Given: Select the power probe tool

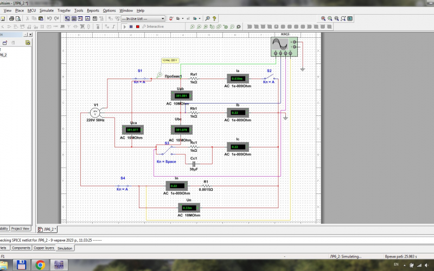Looking at the screenshot, I should click(206, 27).
